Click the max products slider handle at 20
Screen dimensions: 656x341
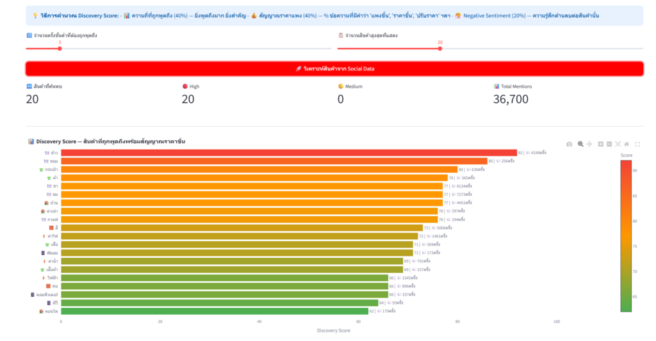tap(439, 48)
